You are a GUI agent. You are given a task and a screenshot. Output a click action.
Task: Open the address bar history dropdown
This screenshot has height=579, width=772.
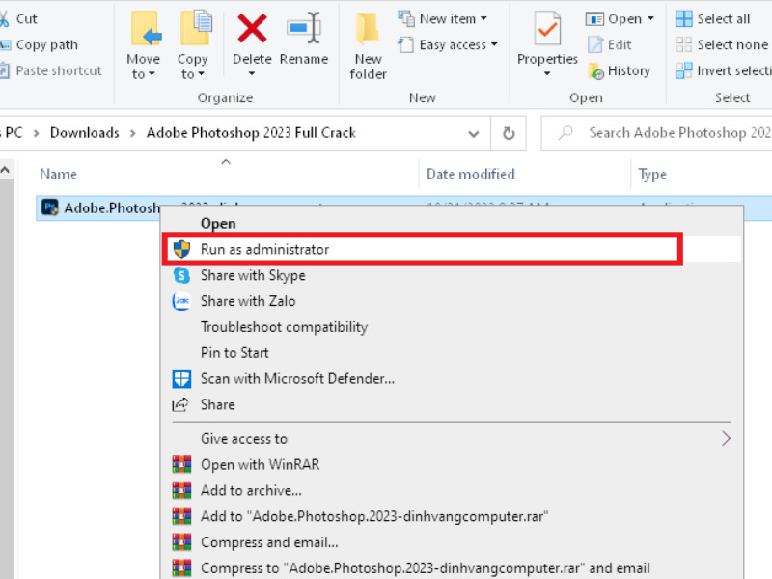(x=474, y=133)
